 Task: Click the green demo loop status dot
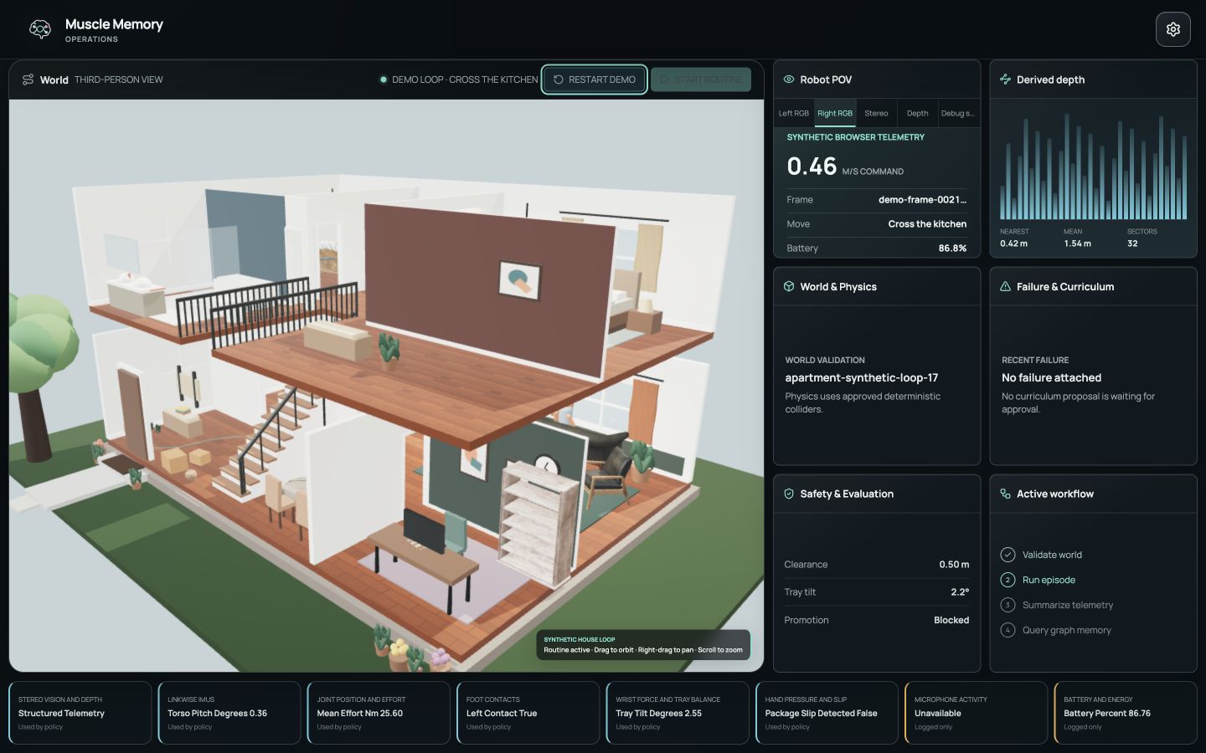(384, 79)
